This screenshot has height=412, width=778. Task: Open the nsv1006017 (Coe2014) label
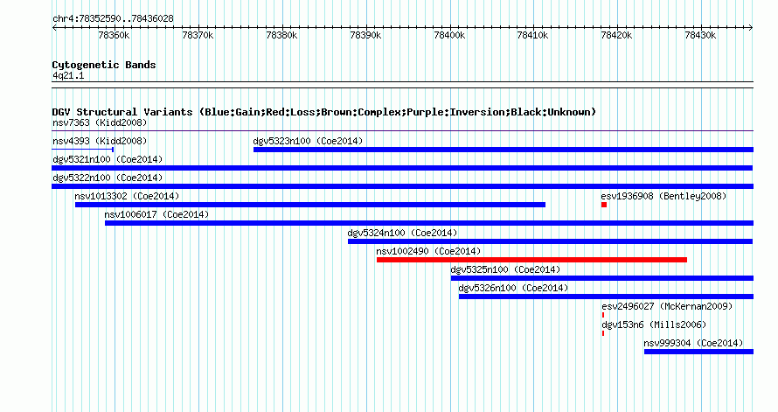(156, 214)
